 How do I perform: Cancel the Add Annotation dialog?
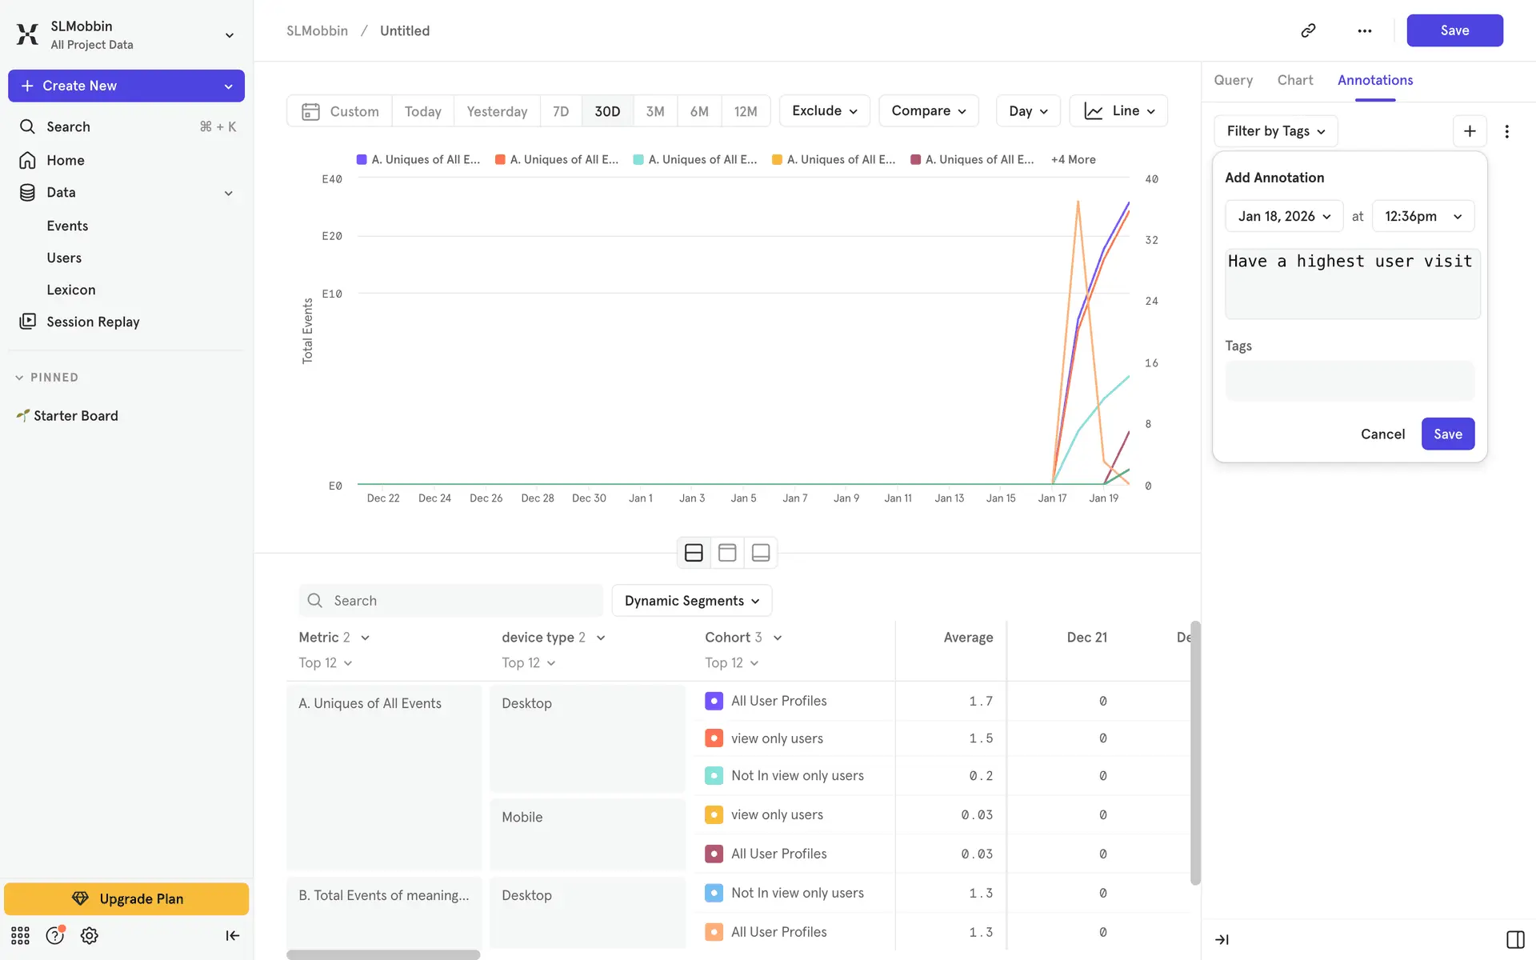pyautogui.click(x=1382, y=434)
